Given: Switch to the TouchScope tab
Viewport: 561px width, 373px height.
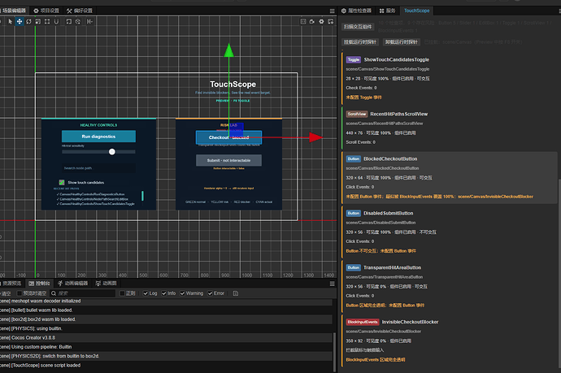Looking at the screenshot, I should tap(416, 11).
